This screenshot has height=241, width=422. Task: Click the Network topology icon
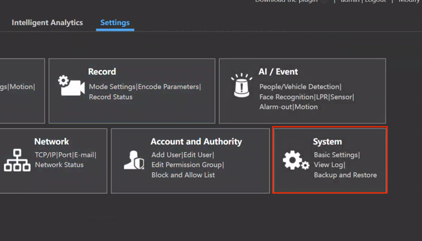point(17,160)
